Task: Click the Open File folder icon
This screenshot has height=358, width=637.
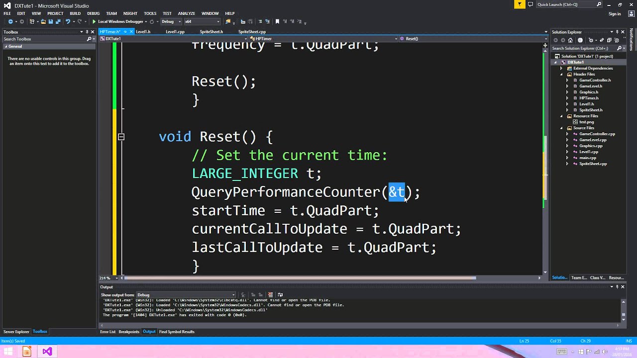Action: 43,21
